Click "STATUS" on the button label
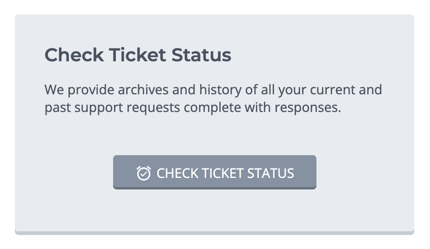The width and height of the screenshot is (430, 249). pyautogui.click(x=270, y=173)
